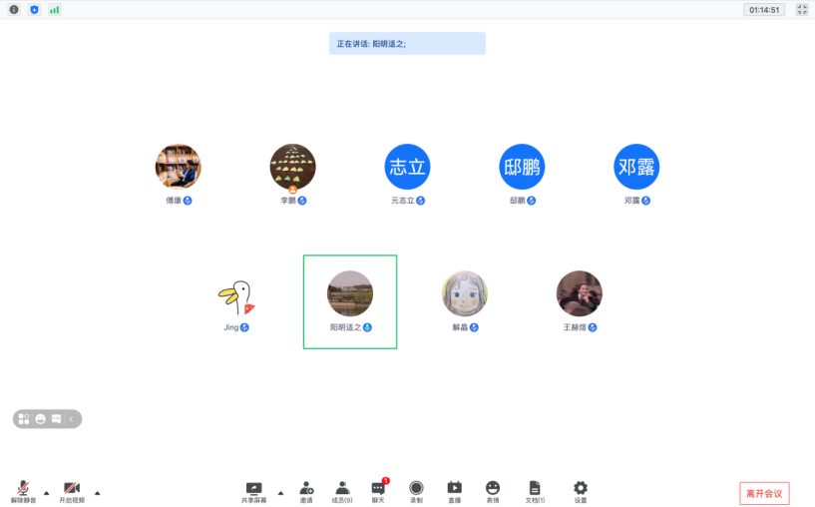Click the meeting info icon at top left

click(x=14, y=9)
